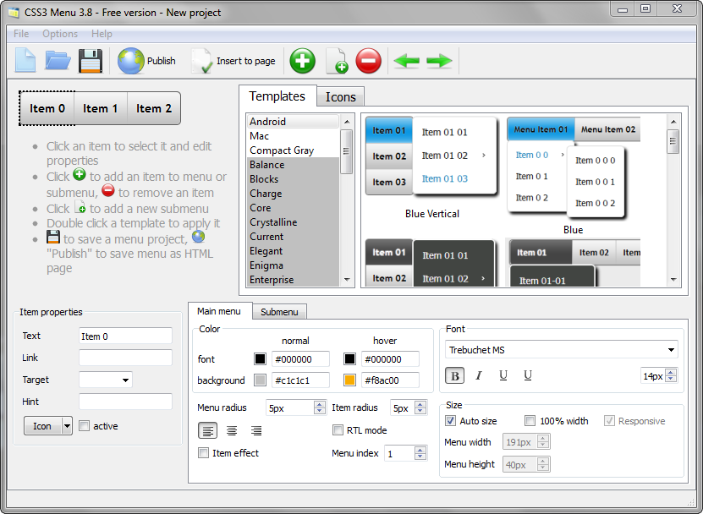Add a menu item with the green plus icon
Screen dimensions: 703x514
pyautogui.click(x=302, y=61)
